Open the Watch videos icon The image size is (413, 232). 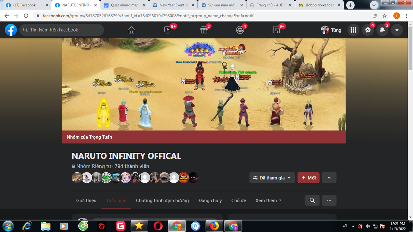[168, 30]
